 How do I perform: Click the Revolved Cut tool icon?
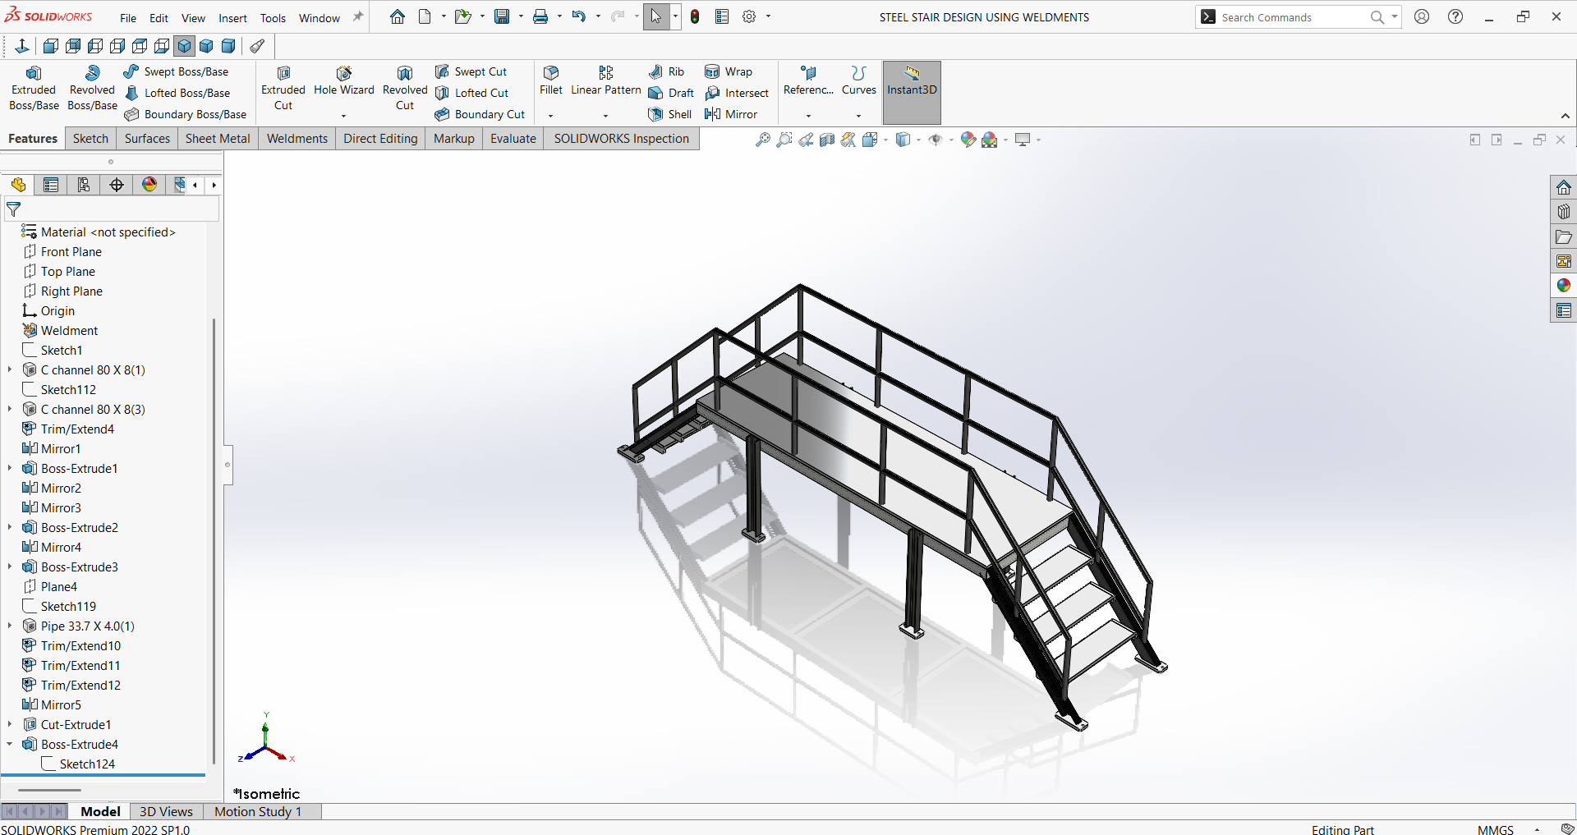coord(404,74)
